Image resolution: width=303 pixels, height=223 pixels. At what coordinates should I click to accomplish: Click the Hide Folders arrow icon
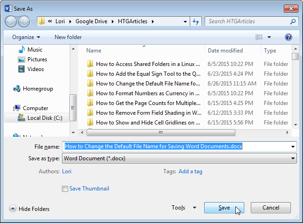coord(13,209)
